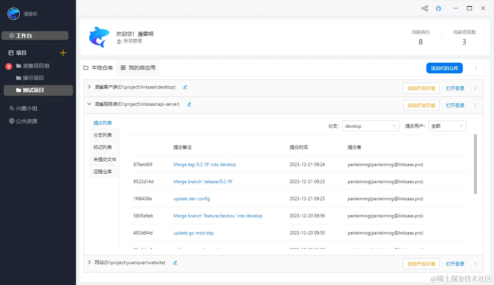This screenshot has height=285, width=494.
Task: Open 兴趣小组 in the sidebar
Action: point(27,108)
